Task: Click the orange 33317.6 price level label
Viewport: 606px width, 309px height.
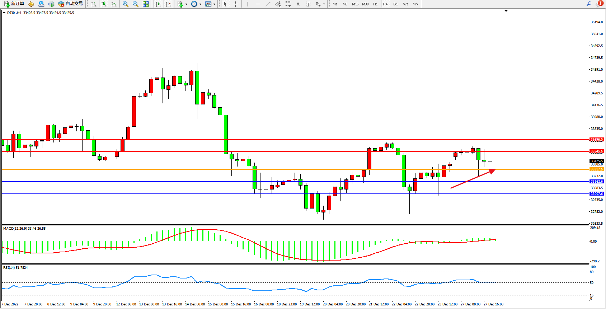Action: (x=597, y=169)
